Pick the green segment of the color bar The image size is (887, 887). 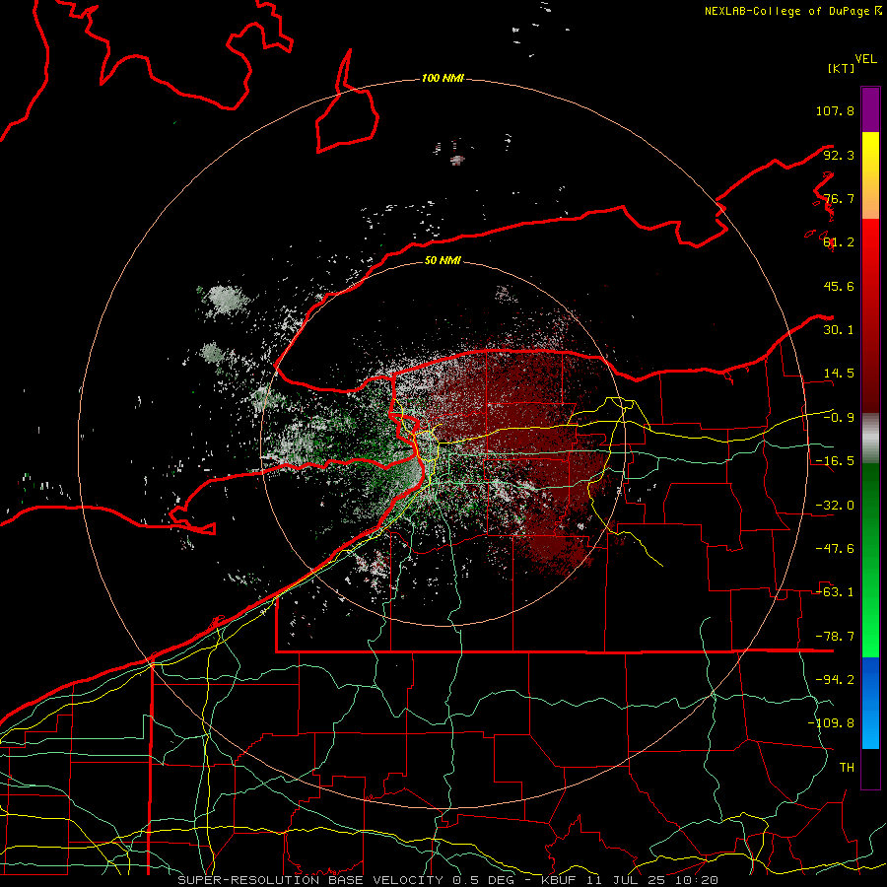870,560
